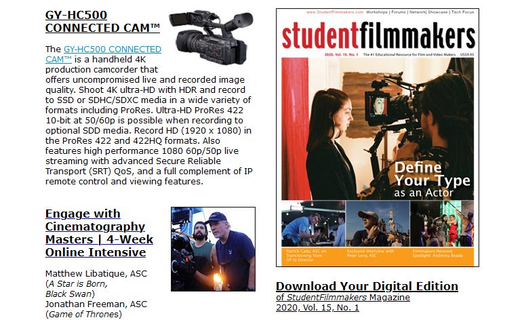Select Showcase in the cover header
This screenshot has height=320, width=522.
[437, 12]
